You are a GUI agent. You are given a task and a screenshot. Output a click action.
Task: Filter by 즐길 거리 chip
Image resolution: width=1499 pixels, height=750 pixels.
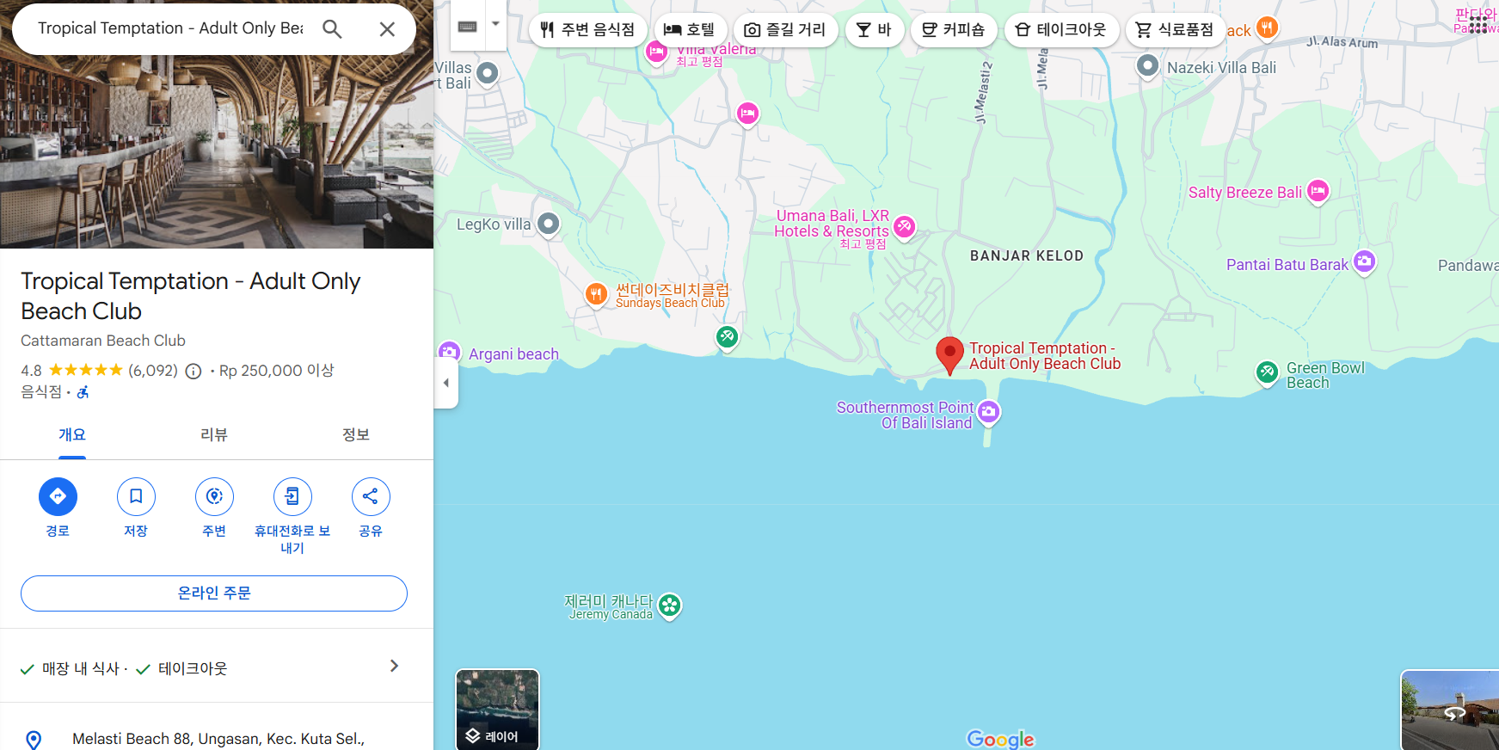pyautogui.click(x=785, y=30)
